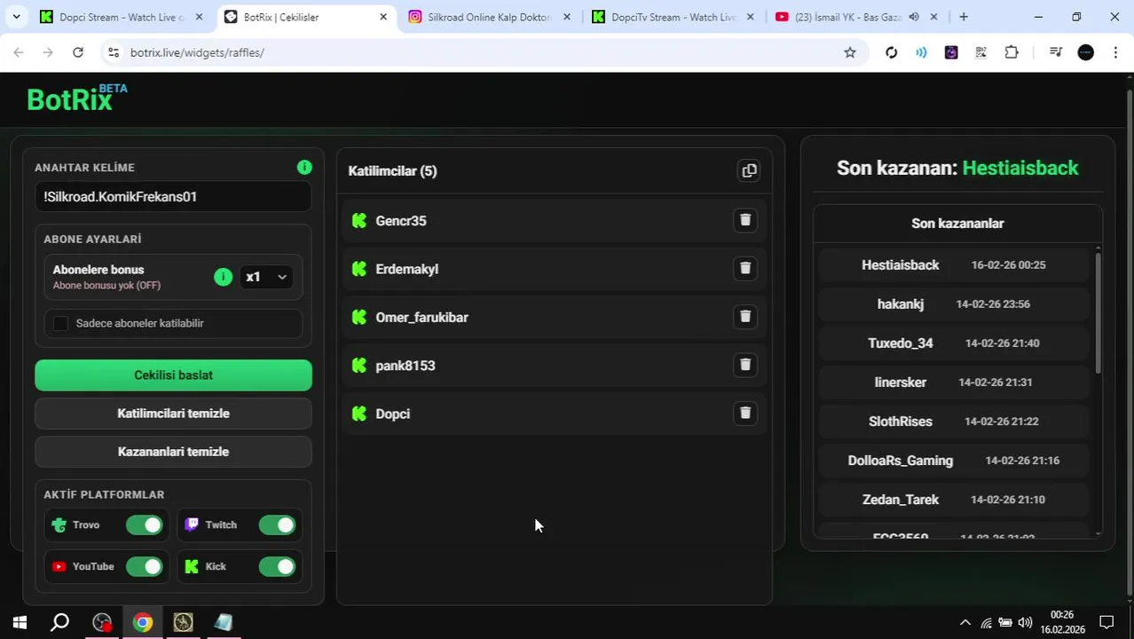Viewport: 1134px width, 639px height.
Task: Select Tuxedo_34 winner entry
Action: pos(953,343)
